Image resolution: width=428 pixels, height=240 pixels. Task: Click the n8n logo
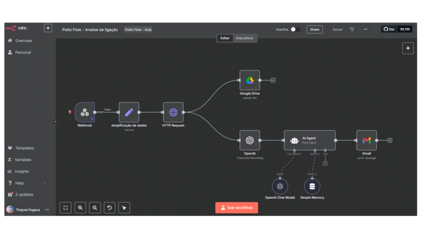[16, 28]
